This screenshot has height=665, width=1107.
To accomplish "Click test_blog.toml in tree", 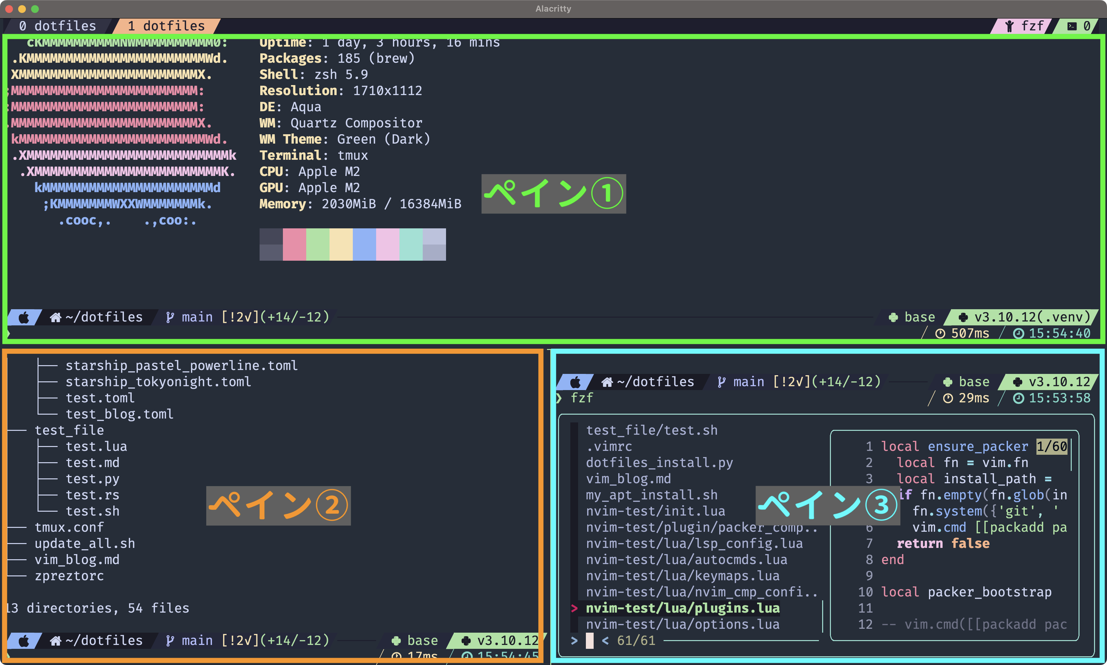I will tap(120, 414).
